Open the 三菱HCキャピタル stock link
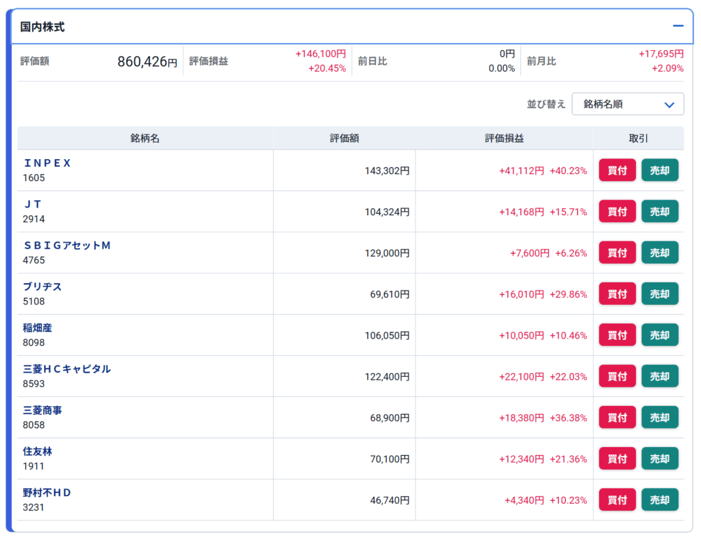 (x=66, y=369)
